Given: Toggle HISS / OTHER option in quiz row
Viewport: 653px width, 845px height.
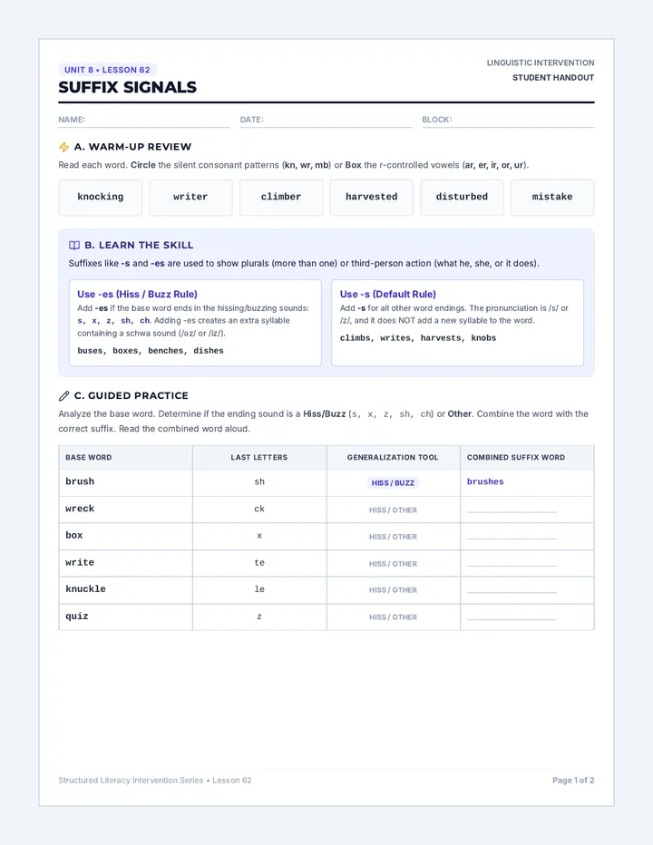Looking at the screenshot, I should [393, 617].
